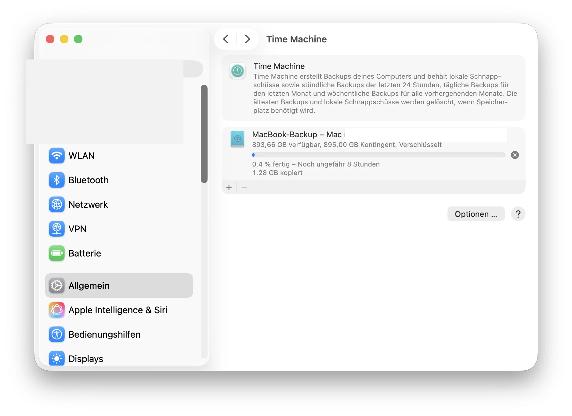Viewport: 572px width, 416px height.
Task: Click the VPN icon in sidebar
Action: [57, 229]
